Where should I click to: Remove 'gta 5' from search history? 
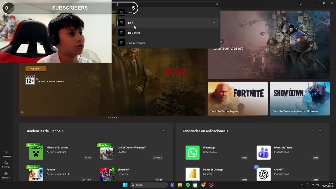[x=214, y=23]
